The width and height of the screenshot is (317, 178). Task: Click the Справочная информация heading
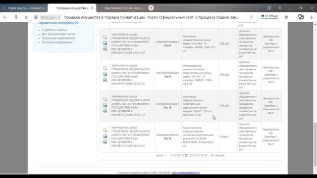[58, 23]
